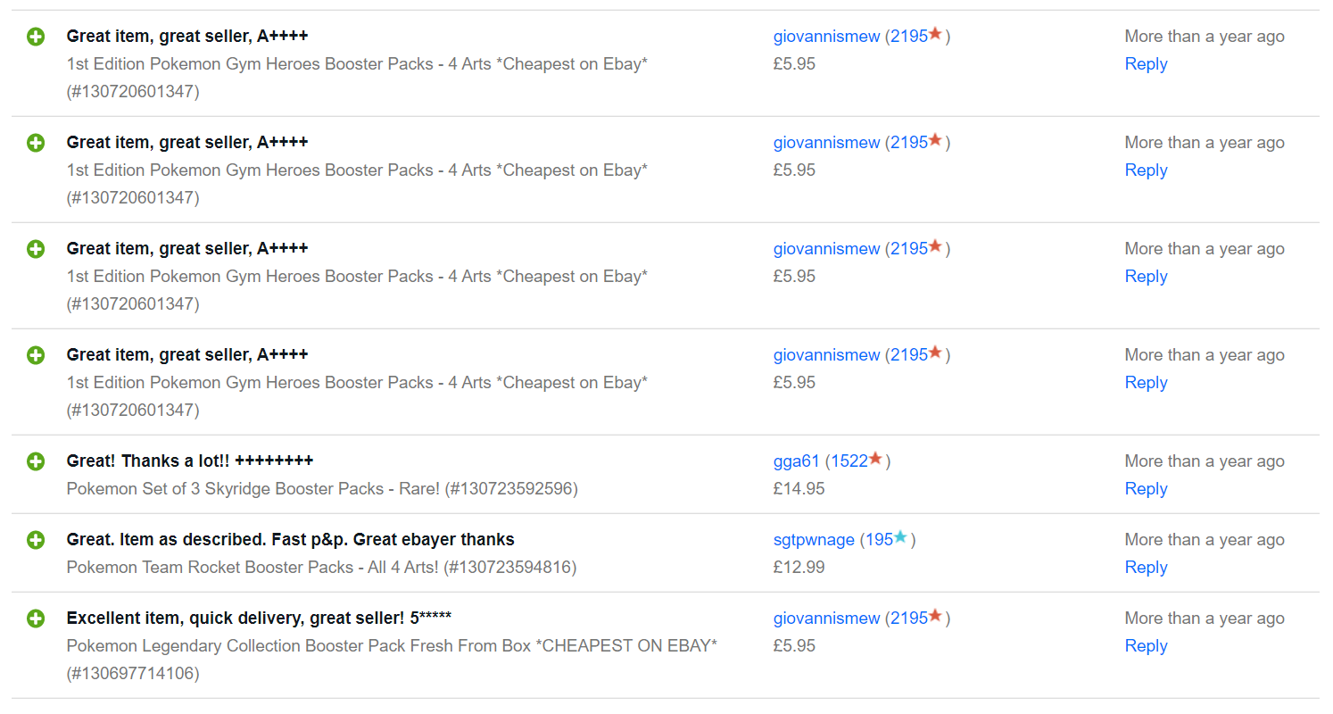Click the 1522 feedback score link
Screen dimensions: 1333x714
pyautogui.click(x=849, y=461)
